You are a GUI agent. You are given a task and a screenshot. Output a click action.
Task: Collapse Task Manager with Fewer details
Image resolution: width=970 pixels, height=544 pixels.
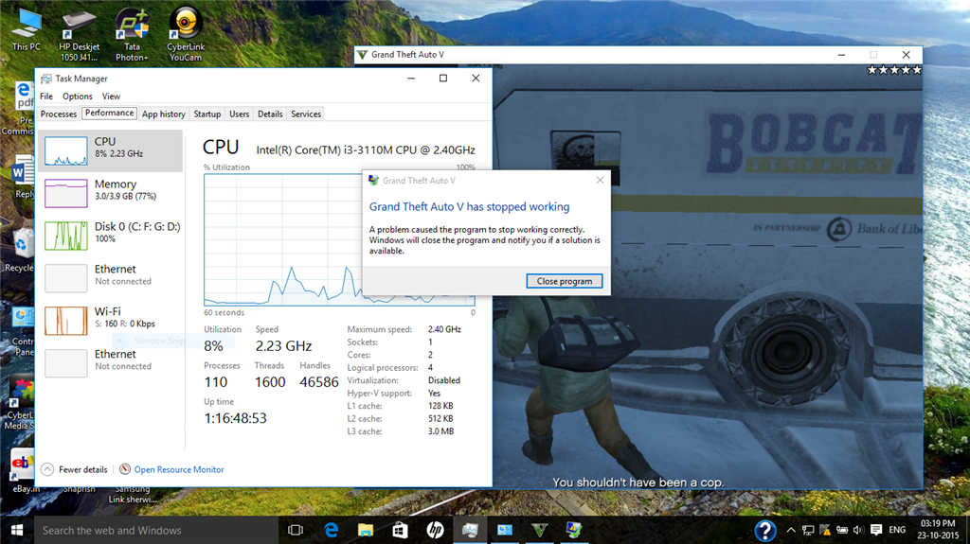pos(74,470)
